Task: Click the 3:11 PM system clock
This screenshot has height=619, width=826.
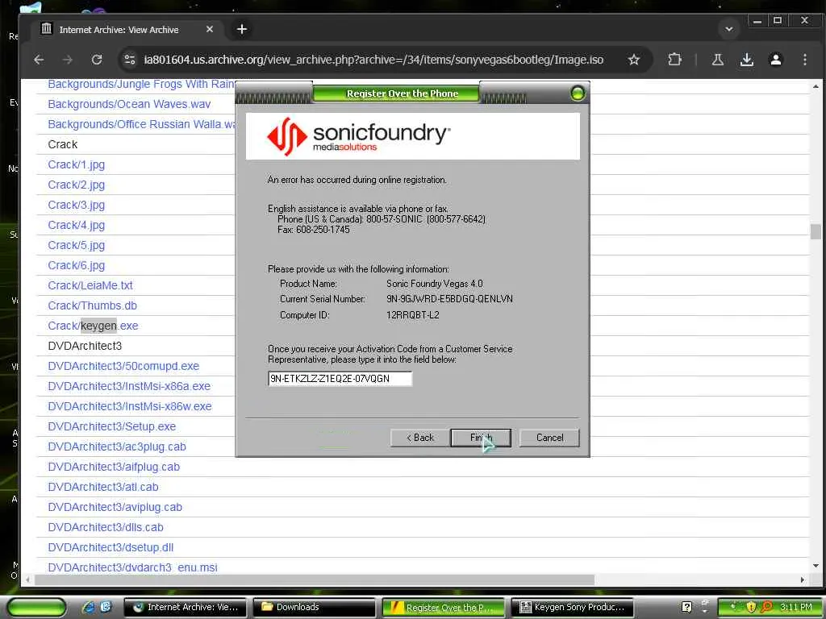Action: pos(795,608)
